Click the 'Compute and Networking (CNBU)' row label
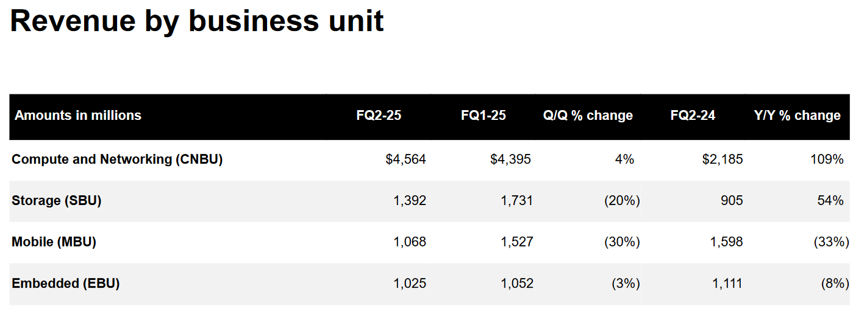Image resolution: width=864 pixels, height=317 pixels. (x=117, y=159)
